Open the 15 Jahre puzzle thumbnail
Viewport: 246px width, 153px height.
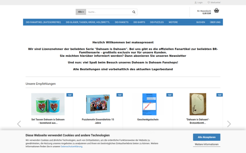[x=98, y=104]
